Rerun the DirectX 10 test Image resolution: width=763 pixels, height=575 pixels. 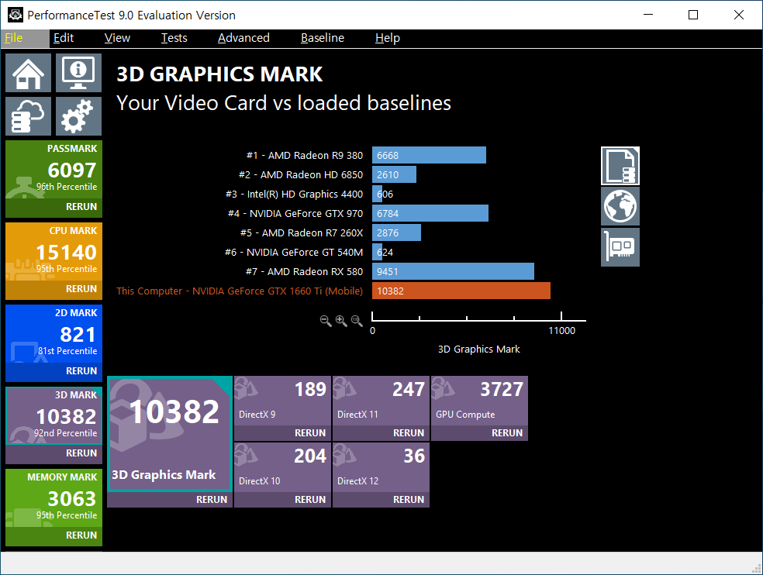[283, 500]
